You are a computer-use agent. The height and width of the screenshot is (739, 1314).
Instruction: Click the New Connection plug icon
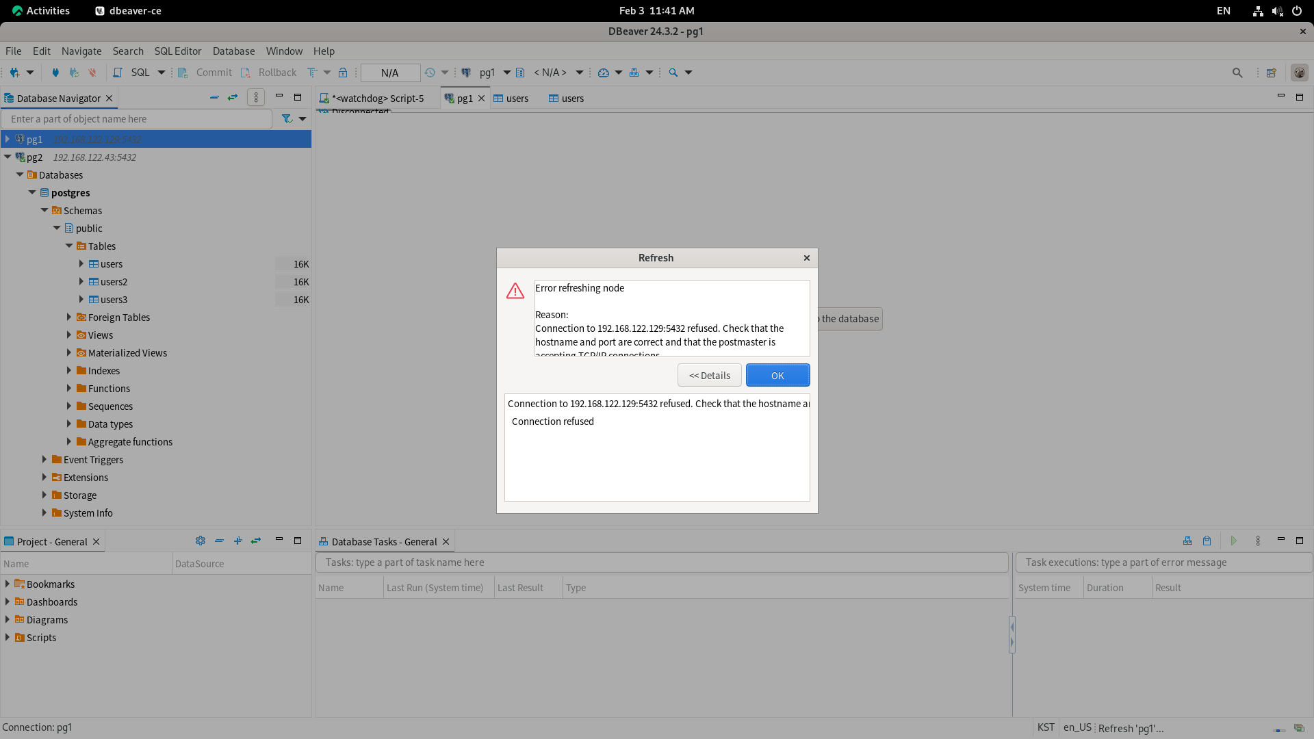pos(14,73)
